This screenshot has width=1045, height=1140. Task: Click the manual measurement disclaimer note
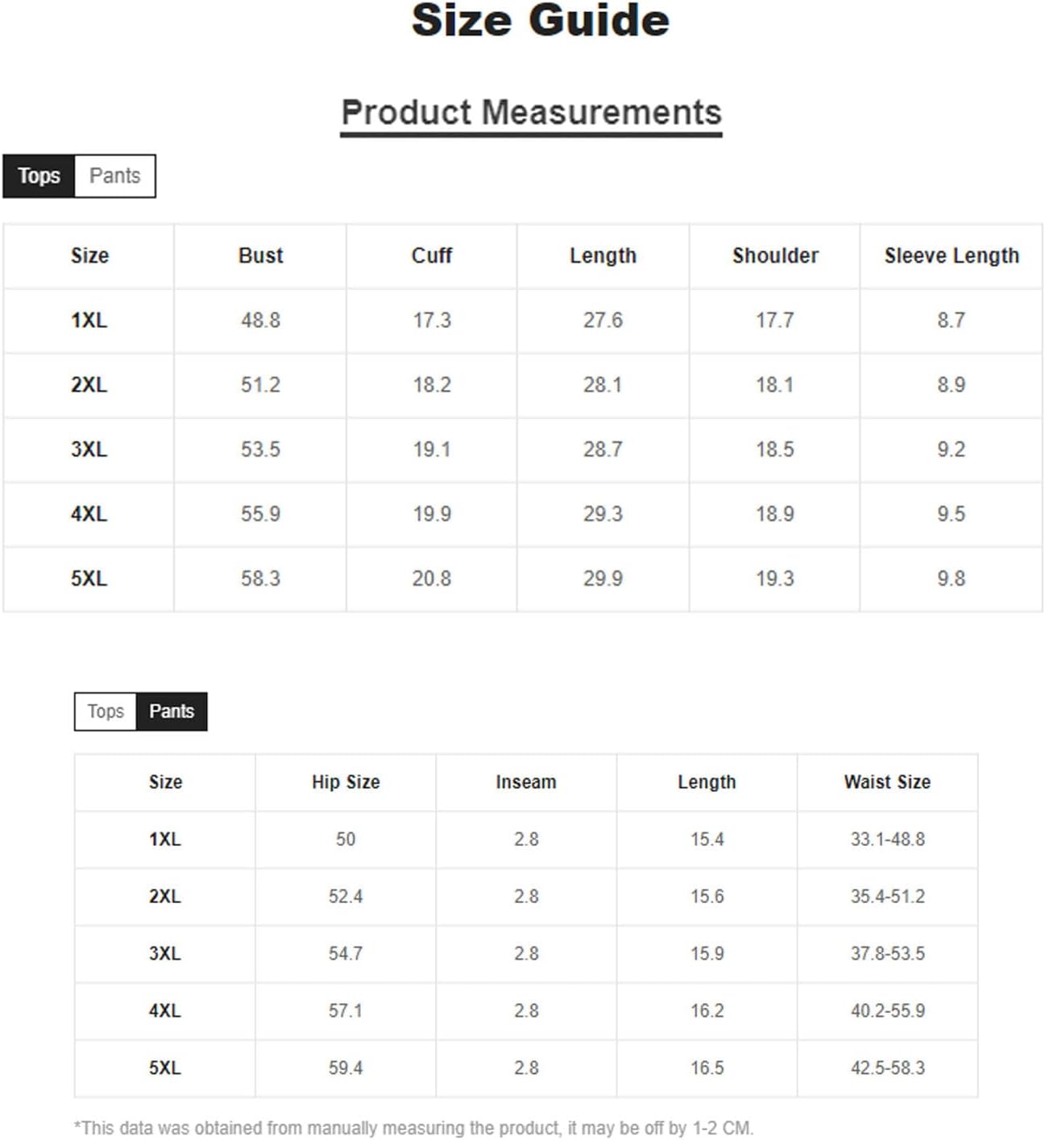(x=414, y=1128)
